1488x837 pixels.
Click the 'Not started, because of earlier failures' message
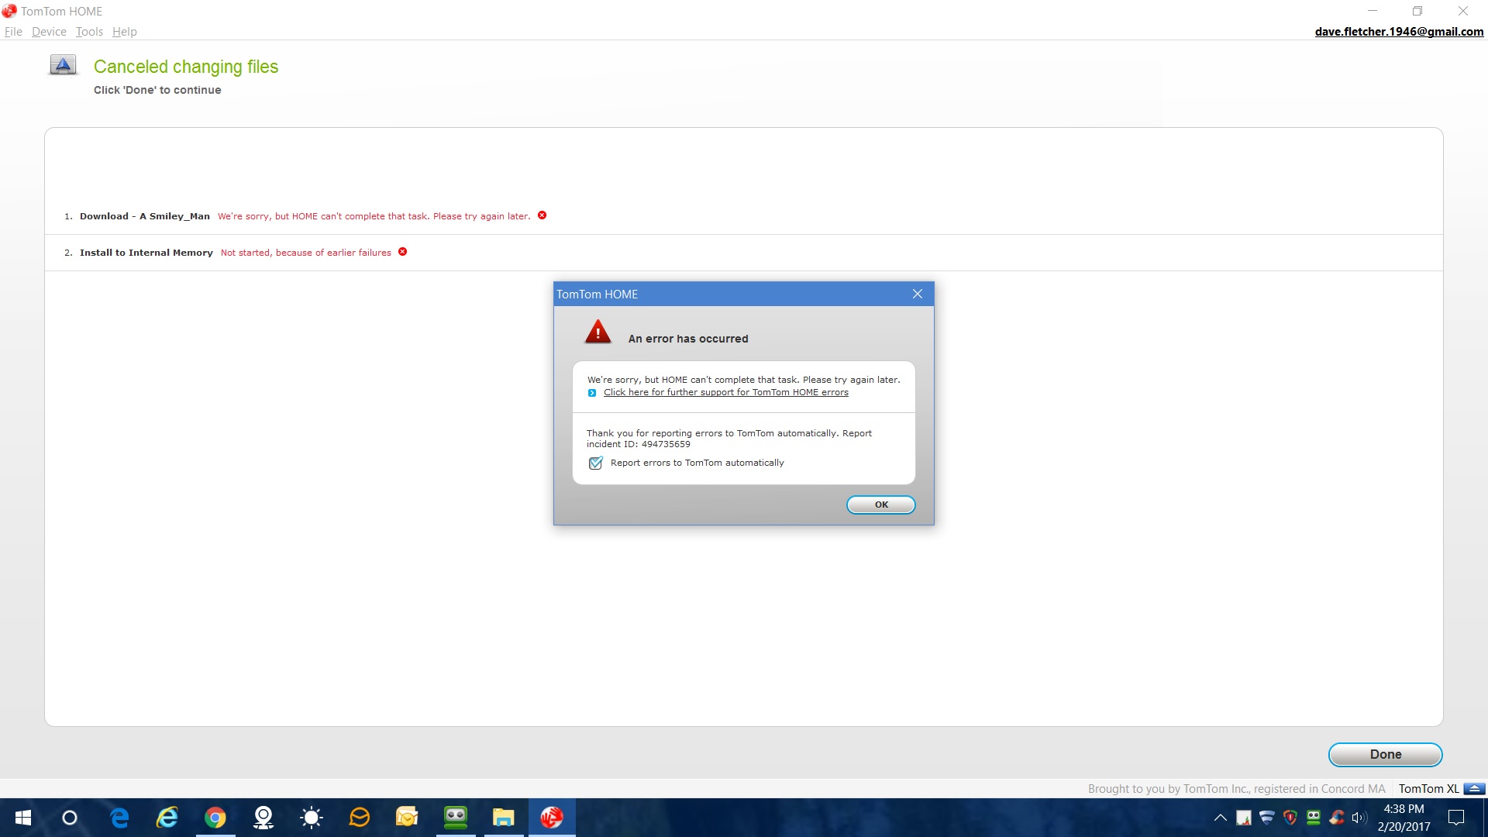306,253
